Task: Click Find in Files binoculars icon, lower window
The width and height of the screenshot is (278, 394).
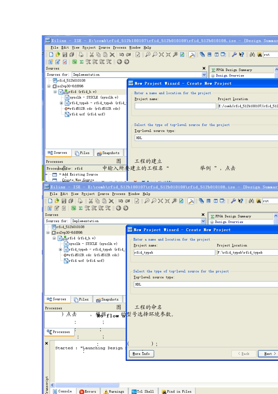Action: [x=258, y=201]
